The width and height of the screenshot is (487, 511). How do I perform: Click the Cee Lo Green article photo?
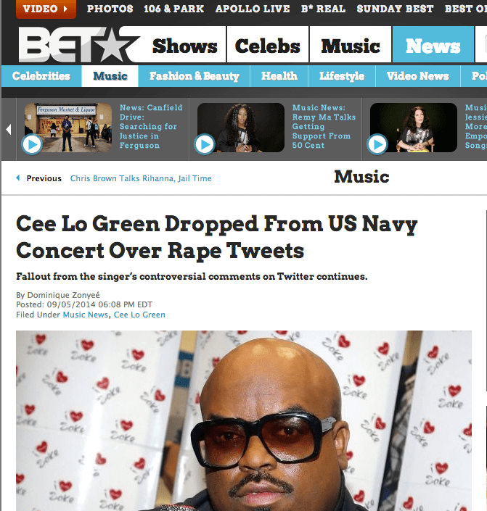click(244, 420)
